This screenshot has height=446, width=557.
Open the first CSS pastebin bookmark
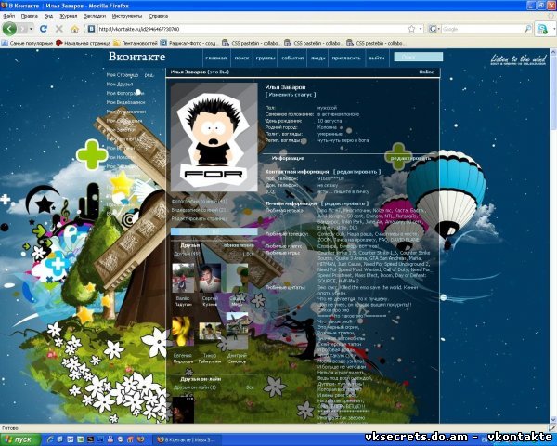251,43
